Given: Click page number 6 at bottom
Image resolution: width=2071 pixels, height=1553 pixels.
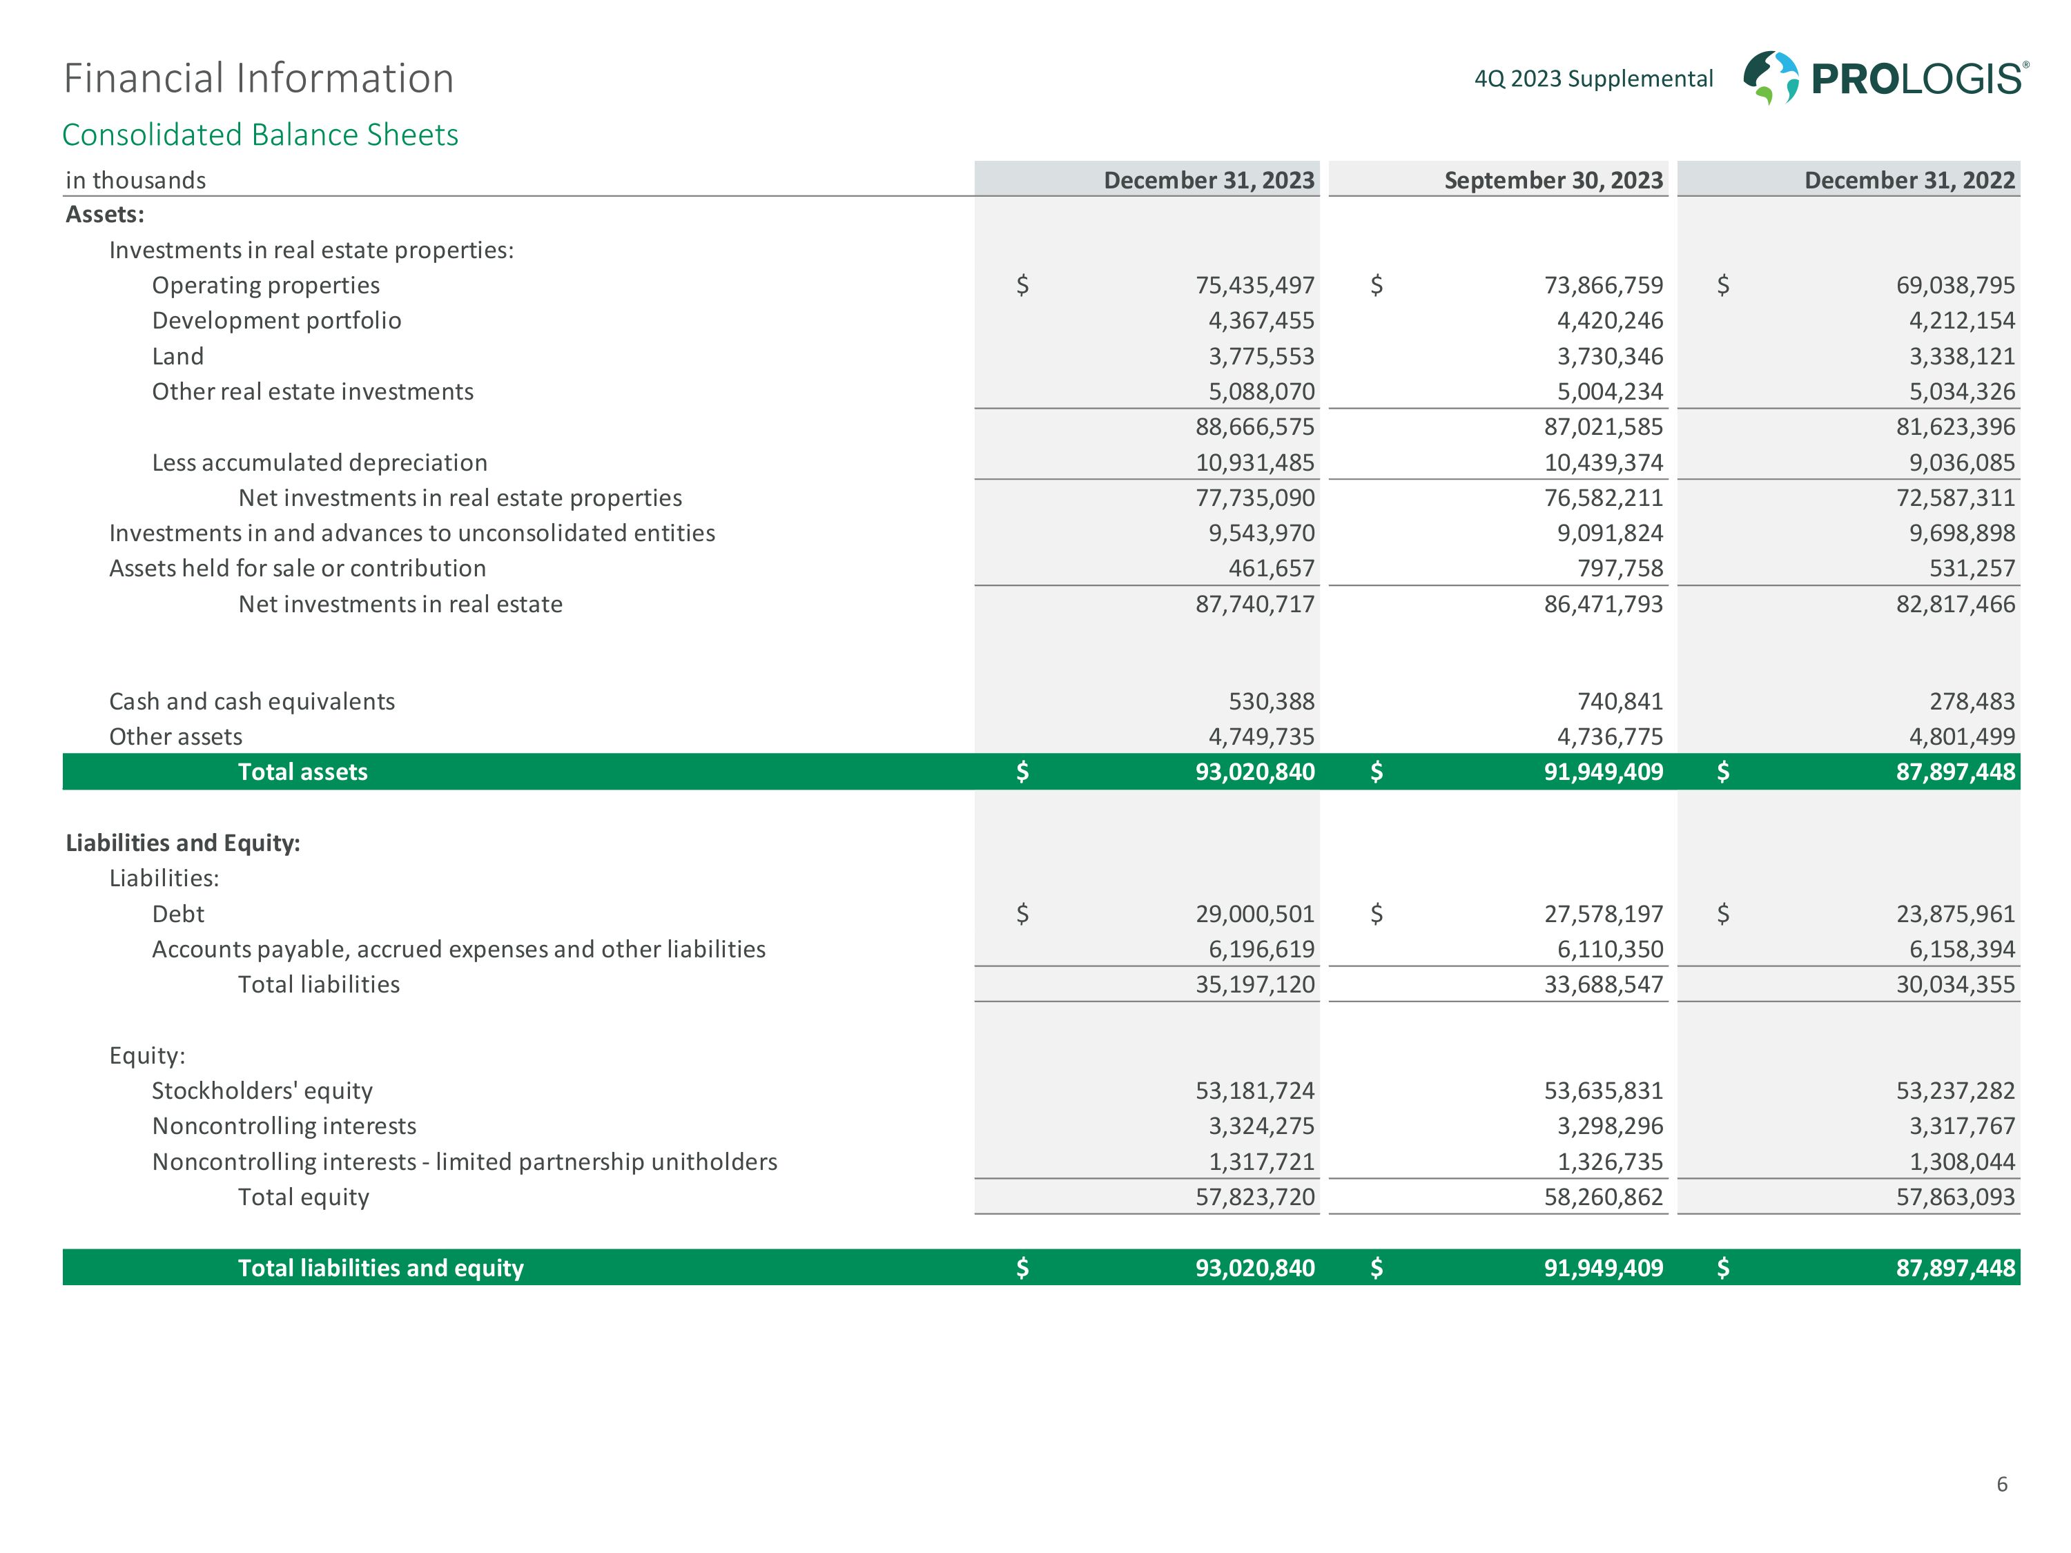Looking at the screenshot, I should click(x=2002, y=1484).
